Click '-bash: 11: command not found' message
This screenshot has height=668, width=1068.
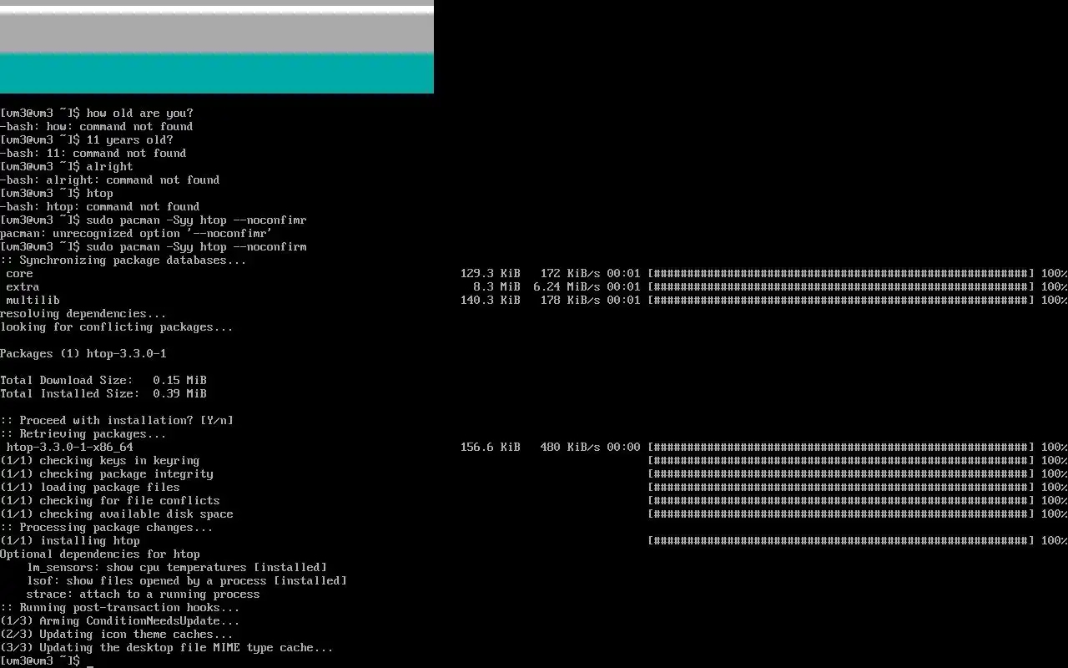(x=93, y=154)
